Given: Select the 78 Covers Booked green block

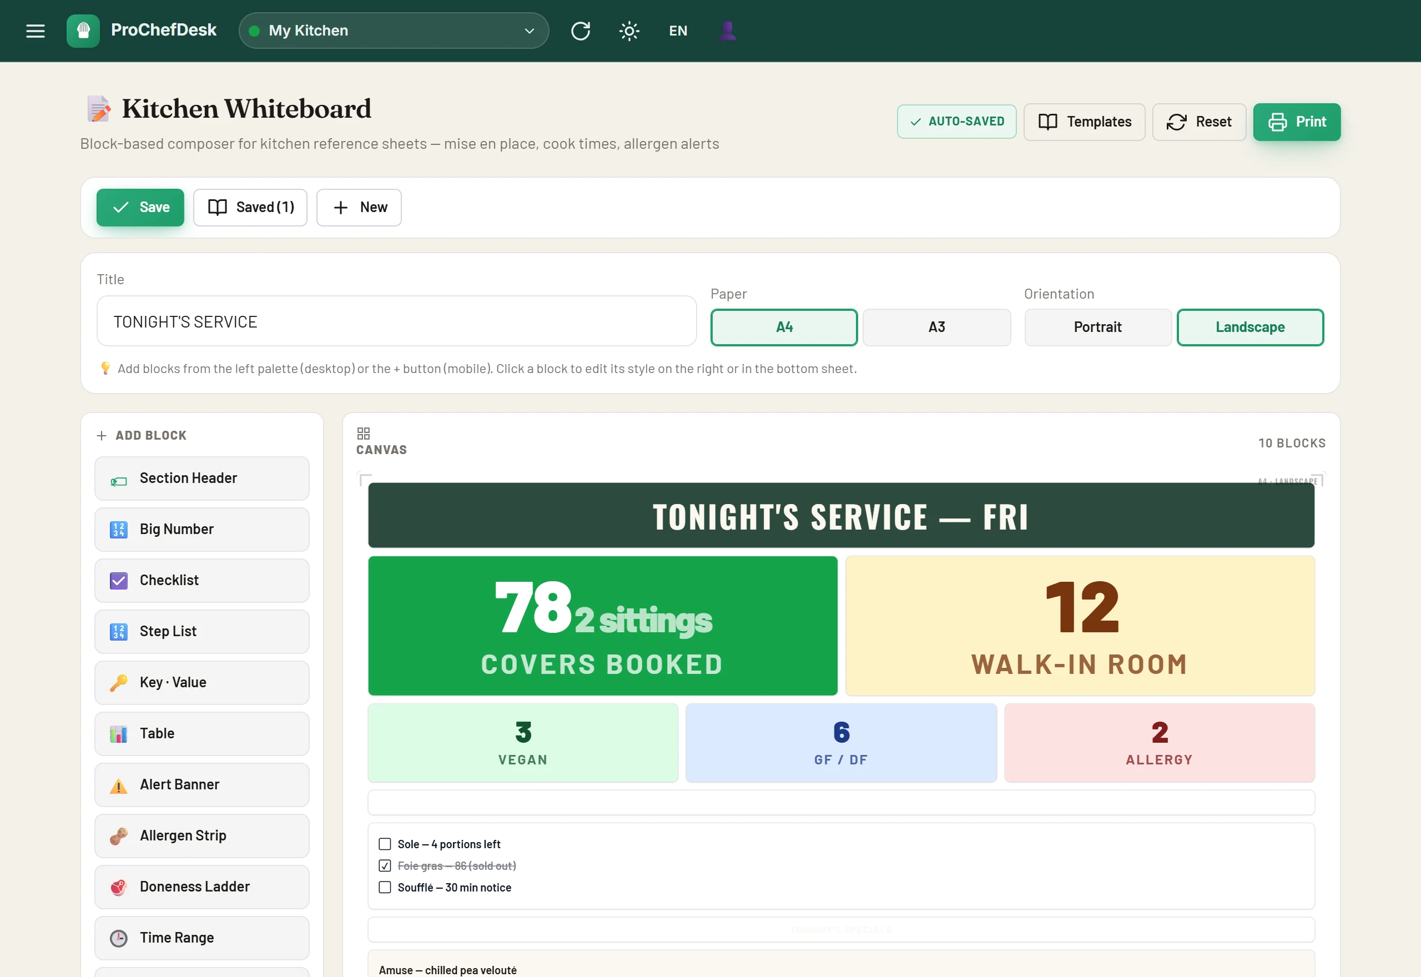Looking at the screenshot, I should click(602, 626).
